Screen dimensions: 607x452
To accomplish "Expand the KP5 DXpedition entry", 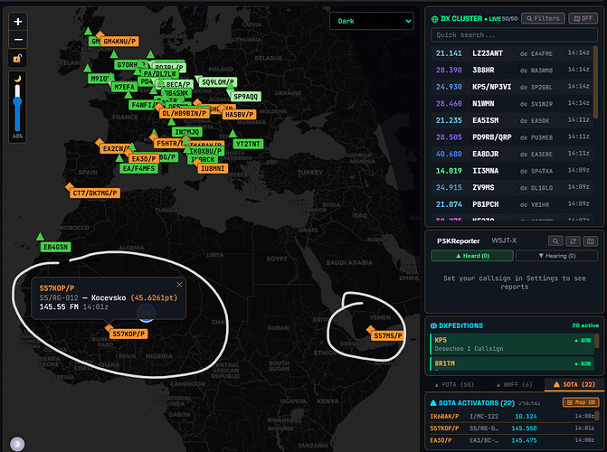I will [x=513, y=344].
